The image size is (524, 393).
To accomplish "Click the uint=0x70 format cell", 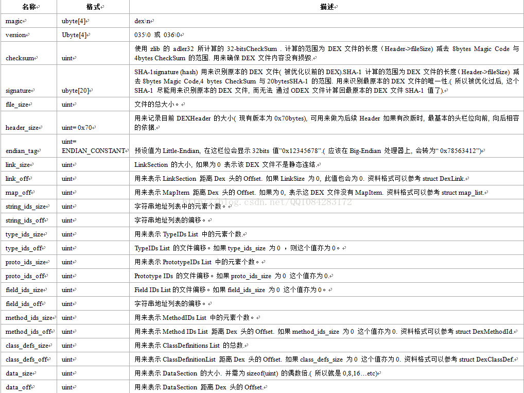I will 93,123.
